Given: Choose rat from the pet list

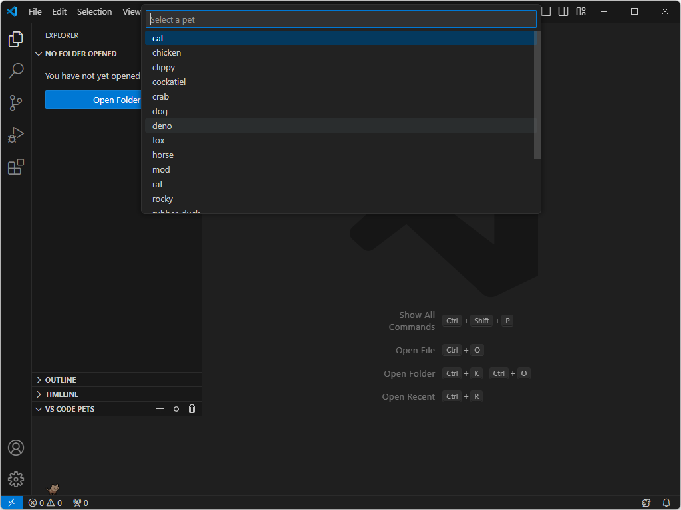Looking at the screenshot, I should pos(341,185).
